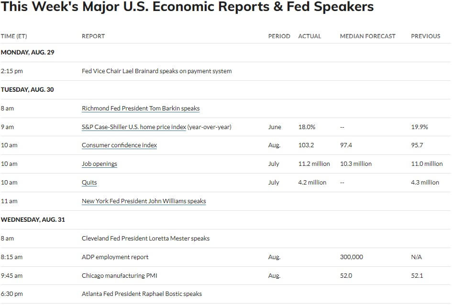Click the ACTUAL column header
This screenshot has height=305, width=453.
309,36
